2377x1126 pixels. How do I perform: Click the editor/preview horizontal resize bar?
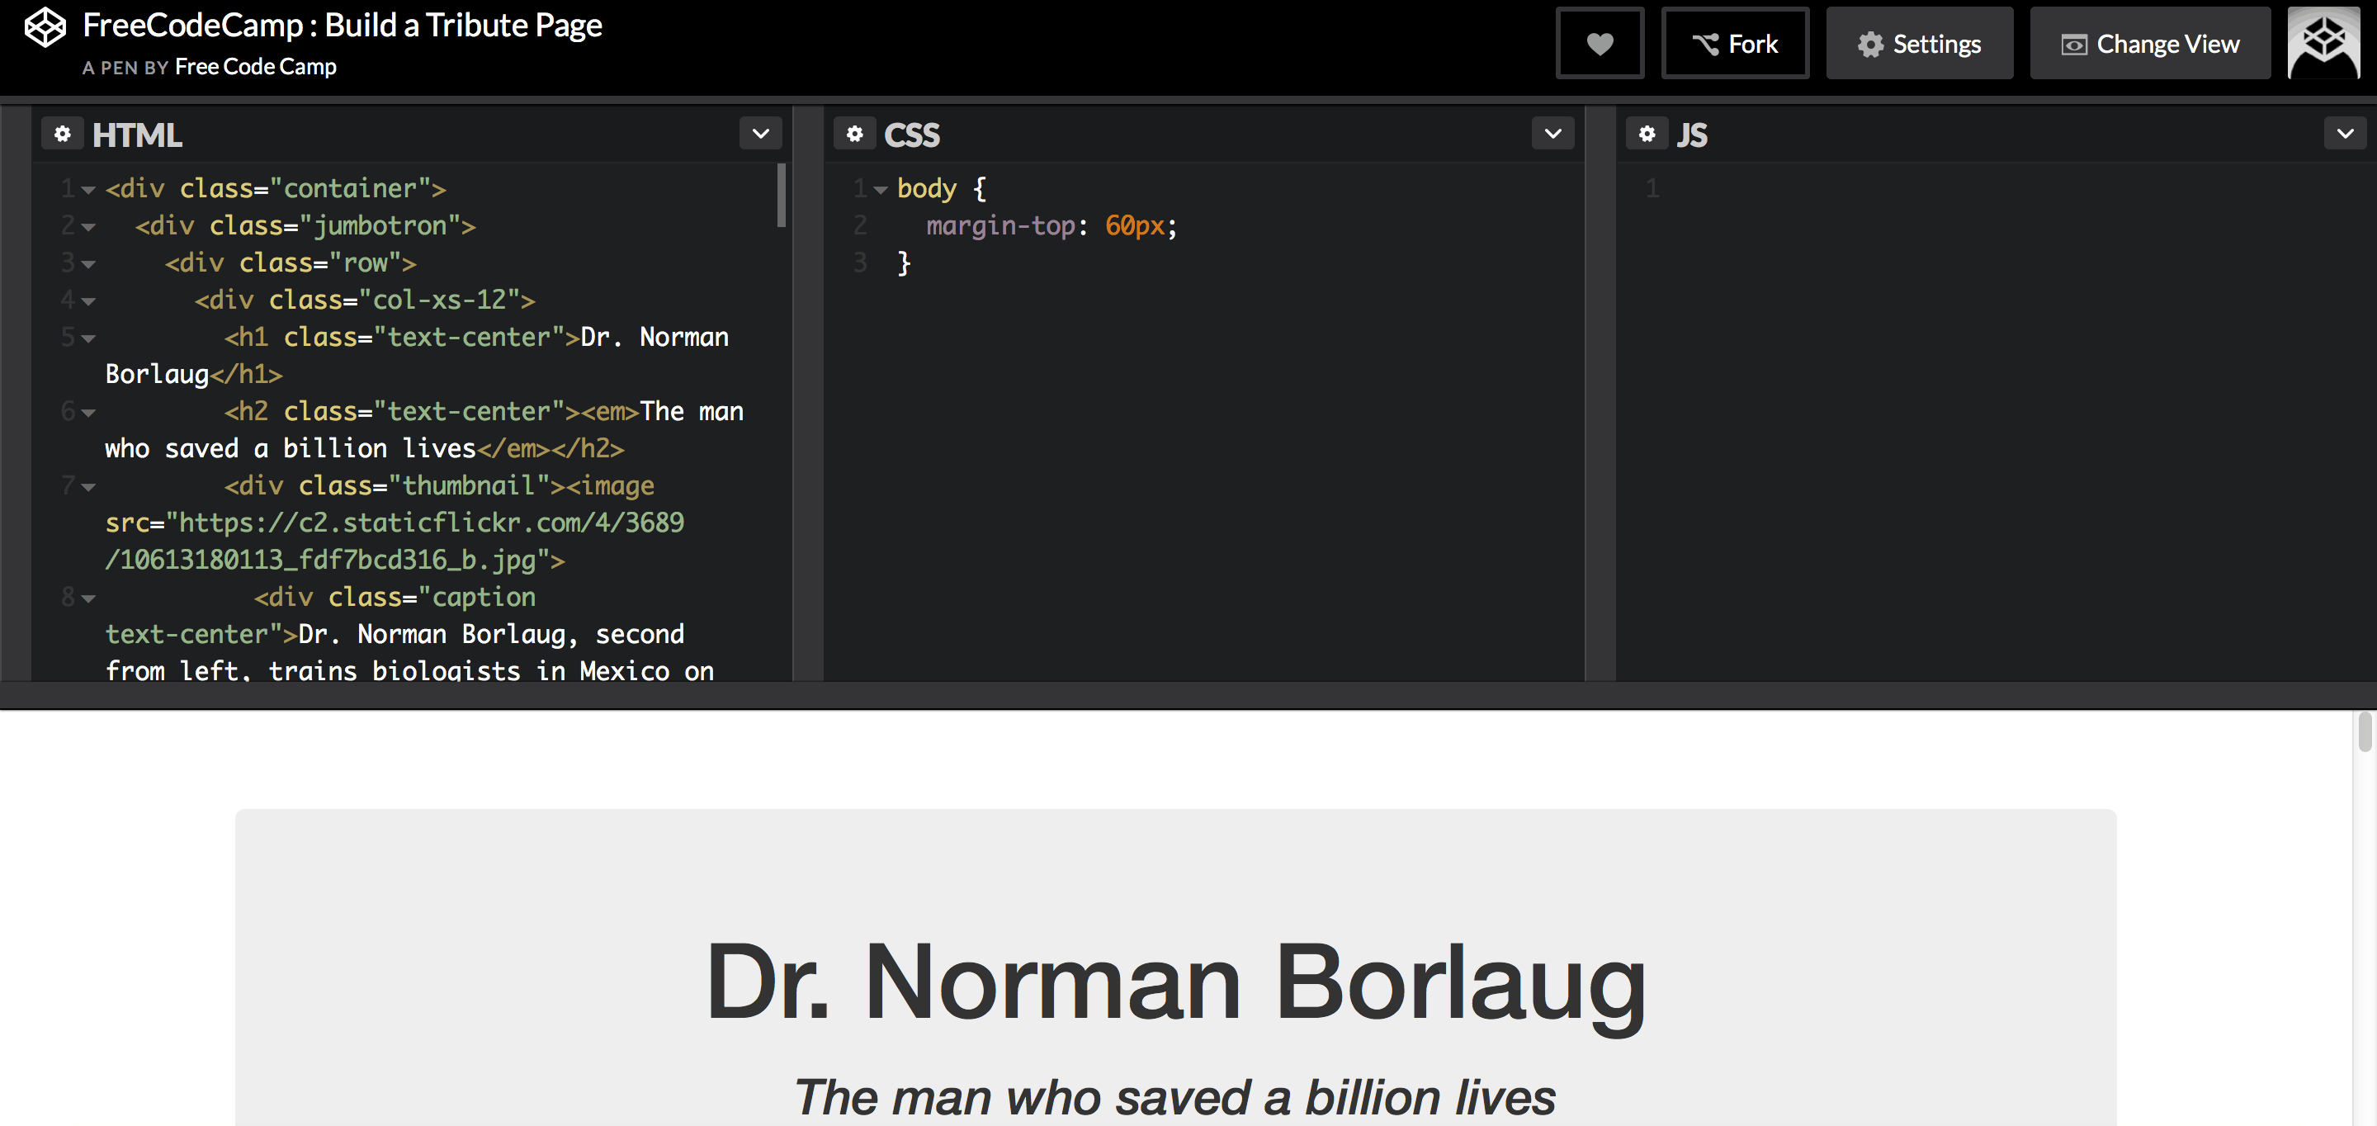pyautogui.click(x=1188, y=695)
